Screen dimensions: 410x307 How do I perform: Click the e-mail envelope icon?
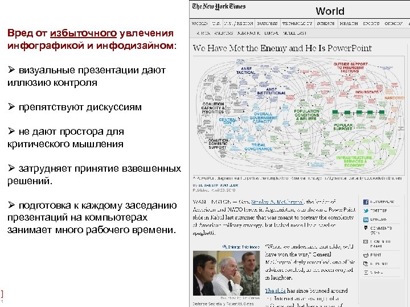(366, 242)
